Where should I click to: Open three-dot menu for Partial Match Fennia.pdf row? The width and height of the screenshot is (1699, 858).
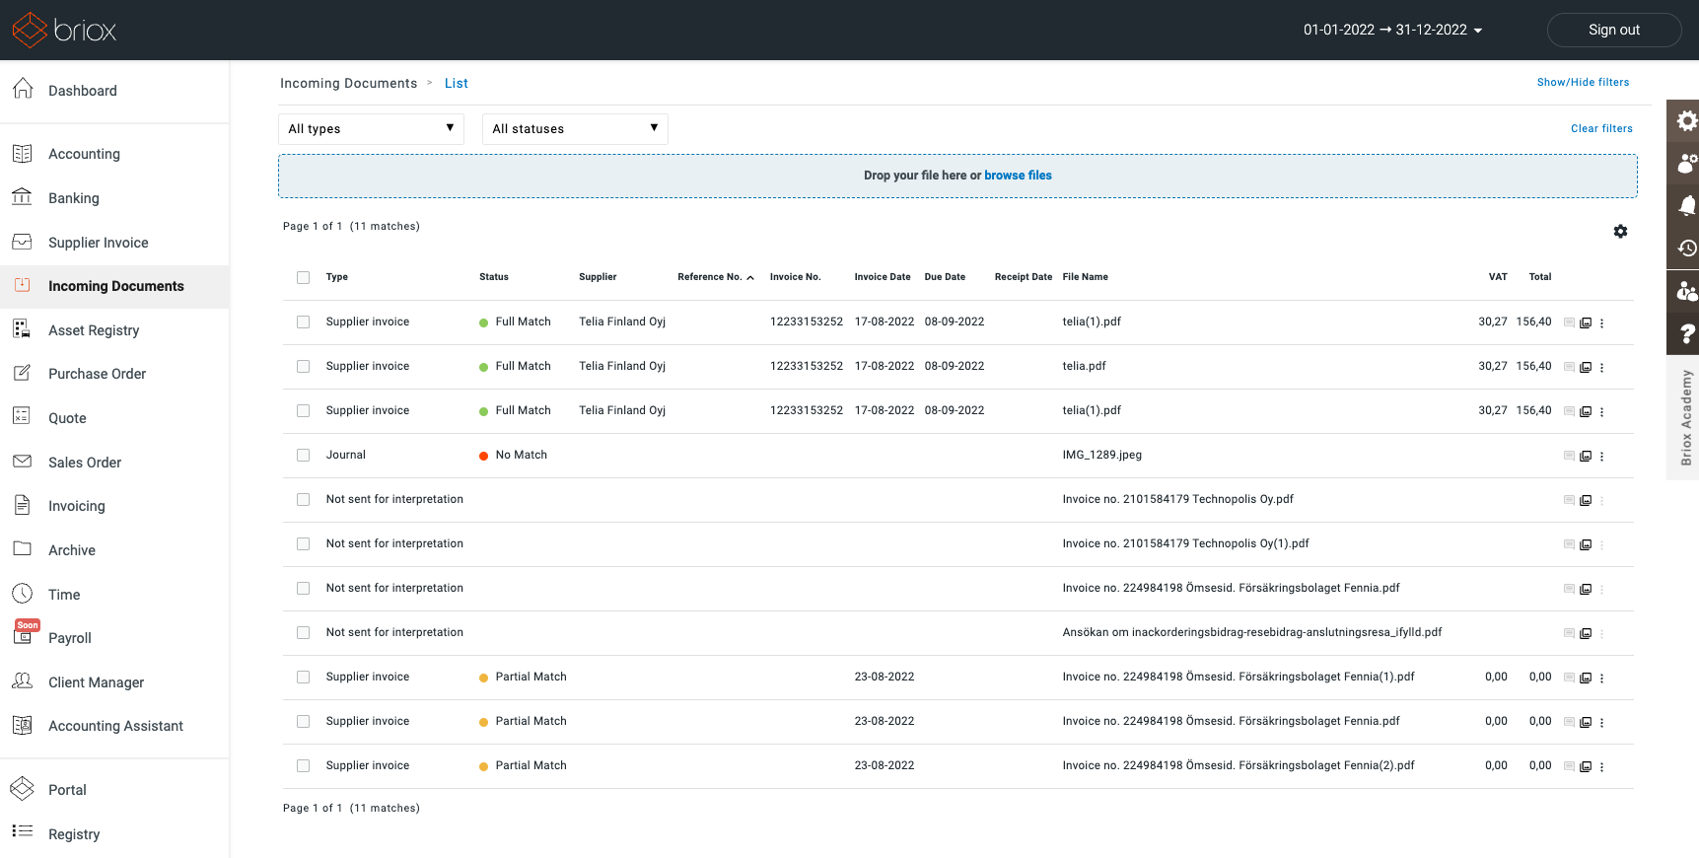[1601, 722]
